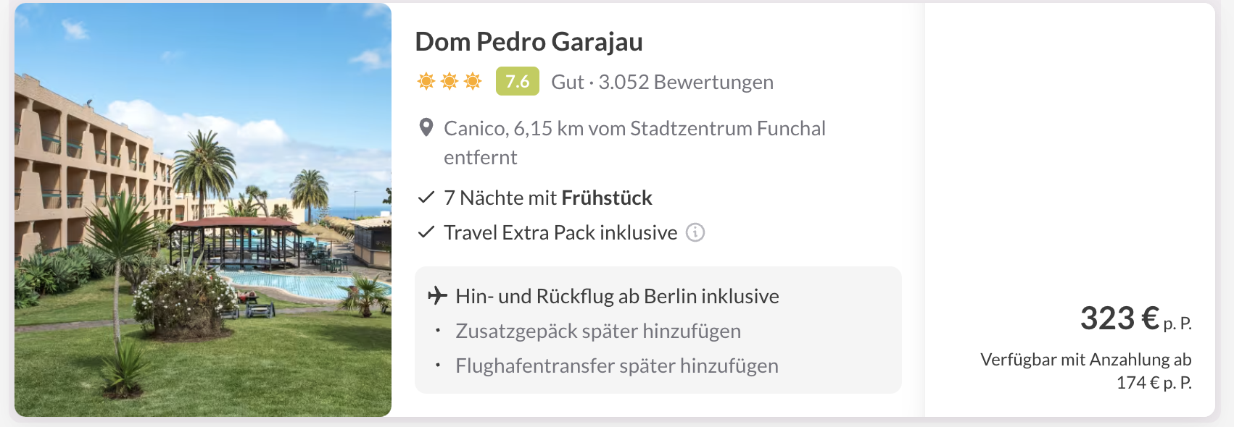This screenshot has width=1234, height=427.
Task: Click the info icon beside Travel Extra Pack
Action: [x=695, y=232]
